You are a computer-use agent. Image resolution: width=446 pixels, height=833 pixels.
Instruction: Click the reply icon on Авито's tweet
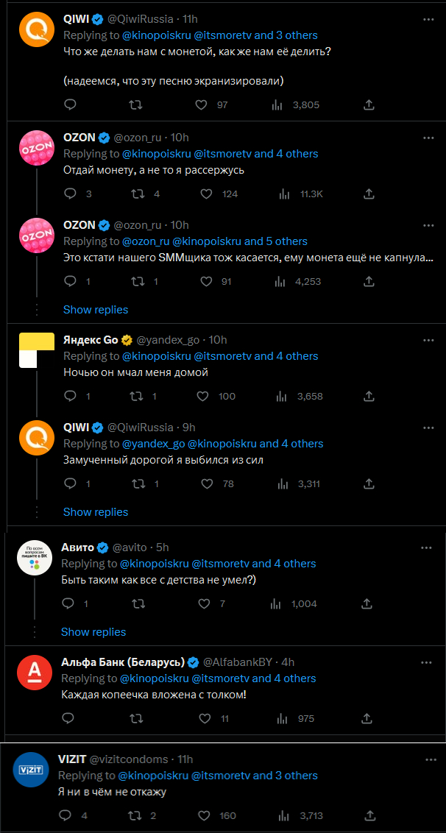pos(70,603)
